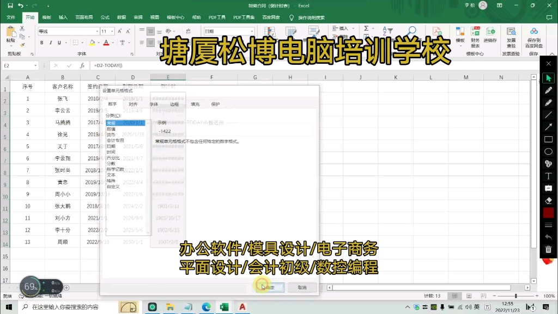The image size is (558, 314).
Task: Open the 开始 ribbon tab
Action: click(29, 17)
